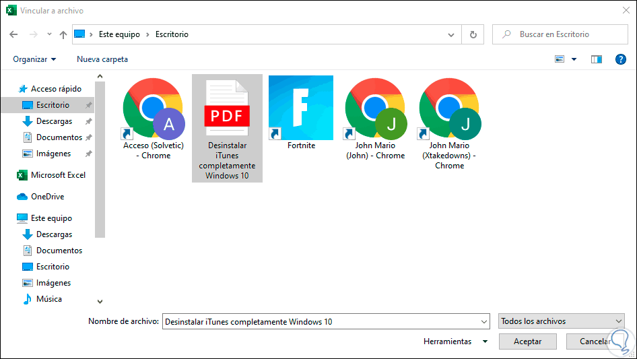Image resolution: width=637 pixels, height=359 pixels.
Task: Click the Cancelar button
Action: click(x=595, y=341)
